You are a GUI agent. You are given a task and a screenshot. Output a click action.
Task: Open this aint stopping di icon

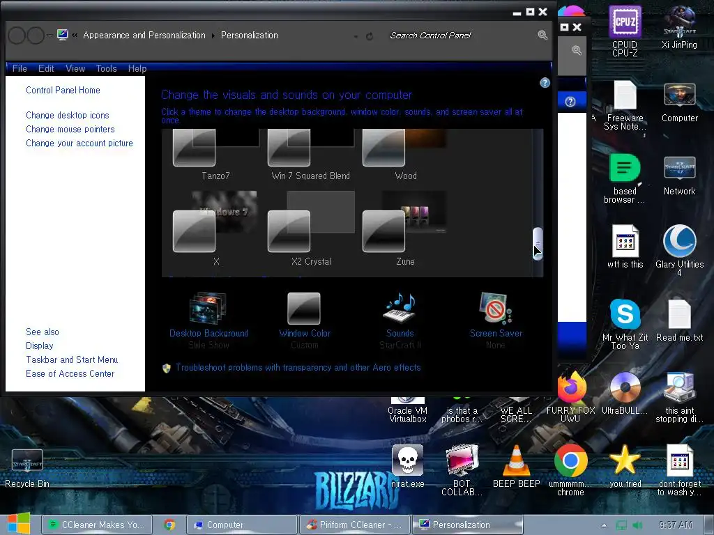(679, 396)
